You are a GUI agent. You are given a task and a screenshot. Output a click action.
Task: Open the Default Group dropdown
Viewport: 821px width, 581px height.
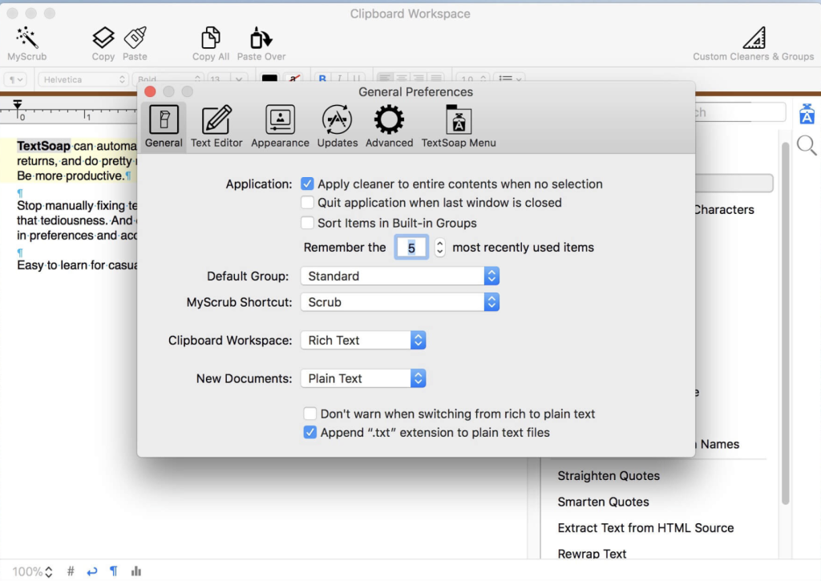coord(400,276)
